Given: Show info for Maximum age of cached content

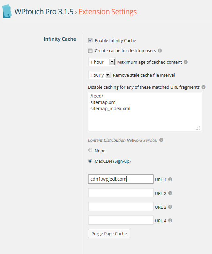Looking at the screenshot, I should [x=186, y=62].
